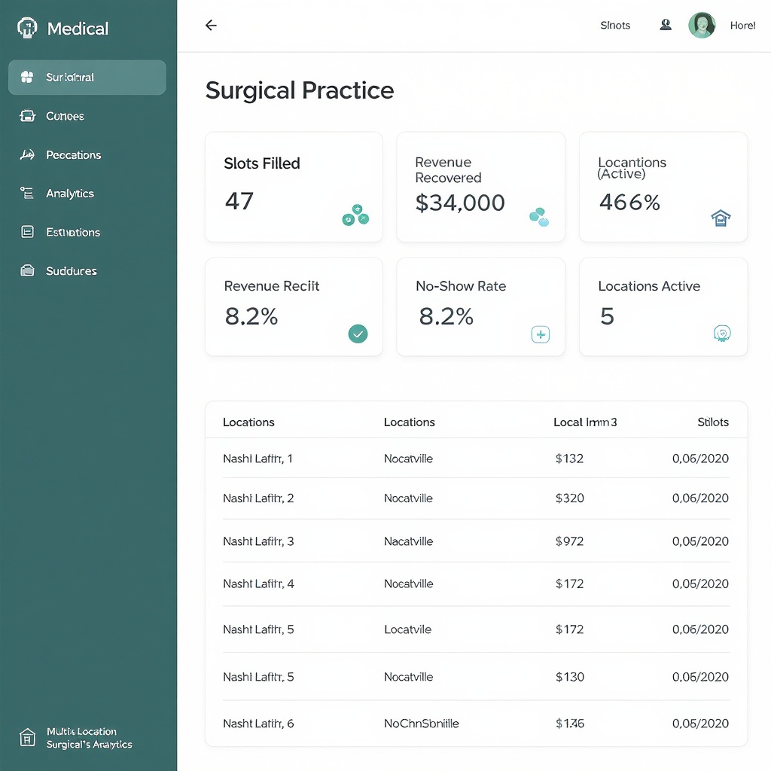Click the checkmark icon on Revenue Recilt card
The height and width of the screenshot is (771, 771).
(358, 334)
